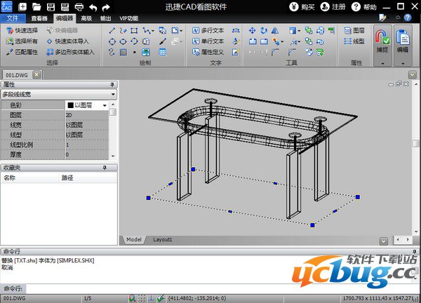Select the 匹配属性 match properties tool
The image size is (421, 303).
pos(24,51)
